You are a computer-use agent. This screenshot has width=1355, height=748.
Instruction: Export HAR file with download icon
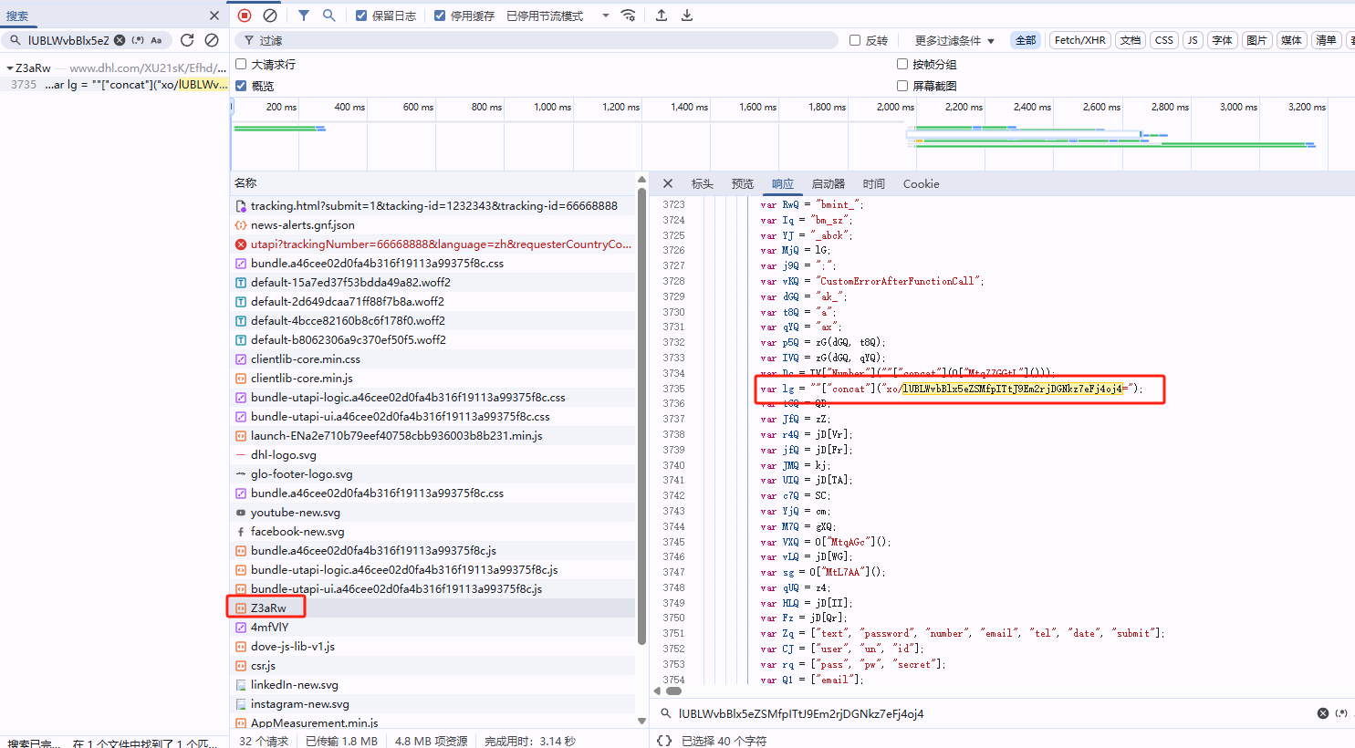687,16
